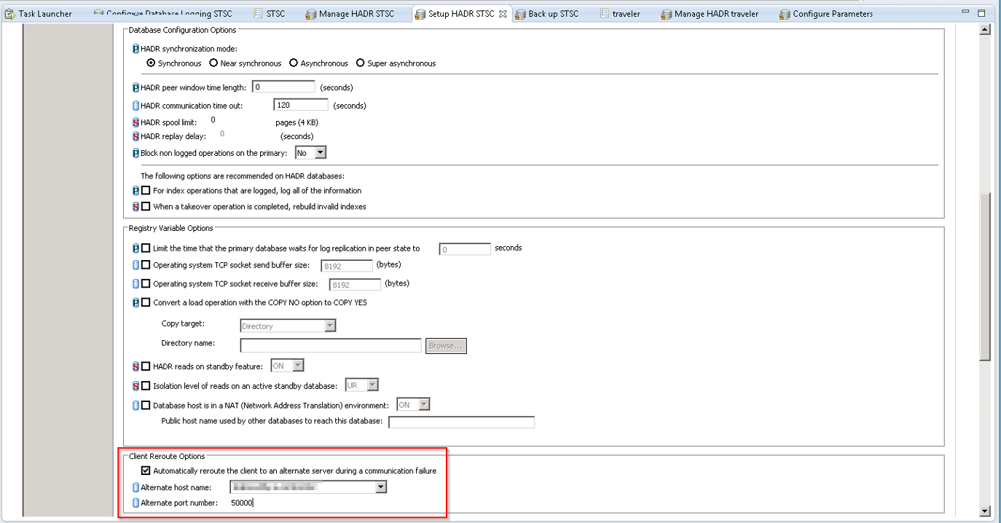This screenshot has height=523, width=1001.
Task: Close the Setup HADR STSC tab
Action: click(503, 14)
